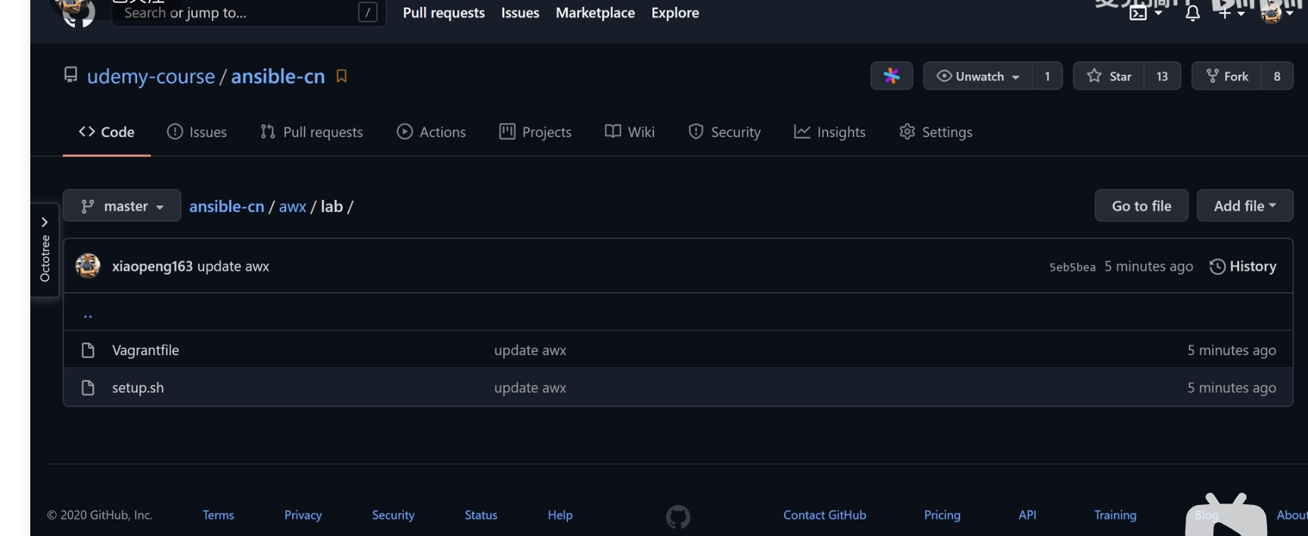Switch to the Code tab
1308x536 pixels.
[107, 132]
